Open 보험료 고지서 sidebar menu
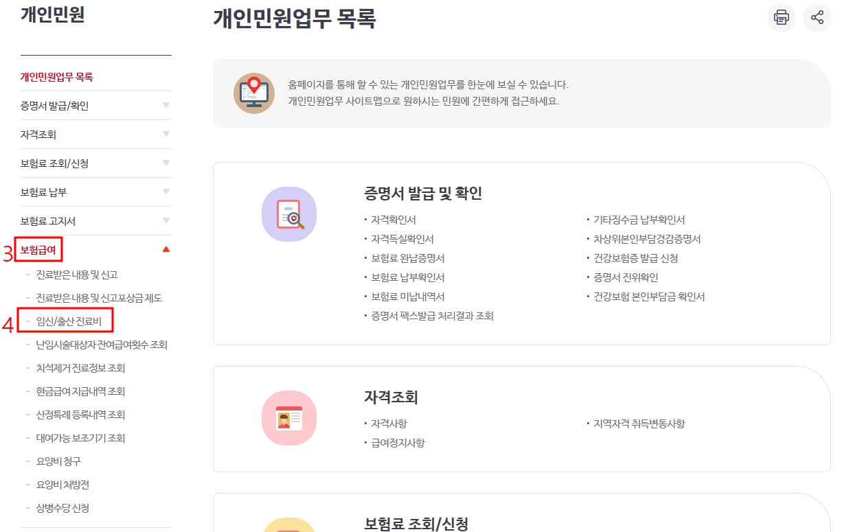The width and height of the screenshot is (855, 532). pyautogui.click(x=48, y=221)
